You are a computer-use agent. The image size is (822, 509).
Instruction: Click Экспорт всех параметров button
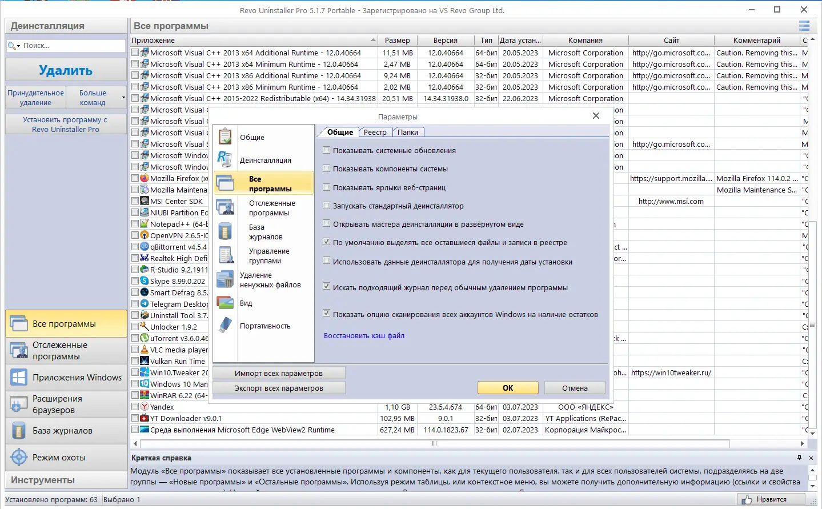[x=279, y=388]
